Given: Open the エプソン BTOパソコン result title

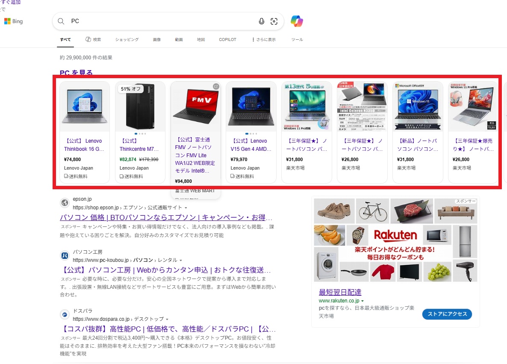Looking at the screenshot, I should coord(166,217).
